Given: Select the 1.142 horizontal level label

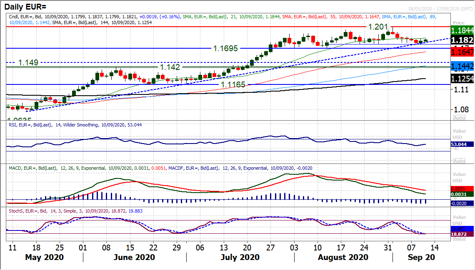Looking at the screenshot, I should (170, 67).
